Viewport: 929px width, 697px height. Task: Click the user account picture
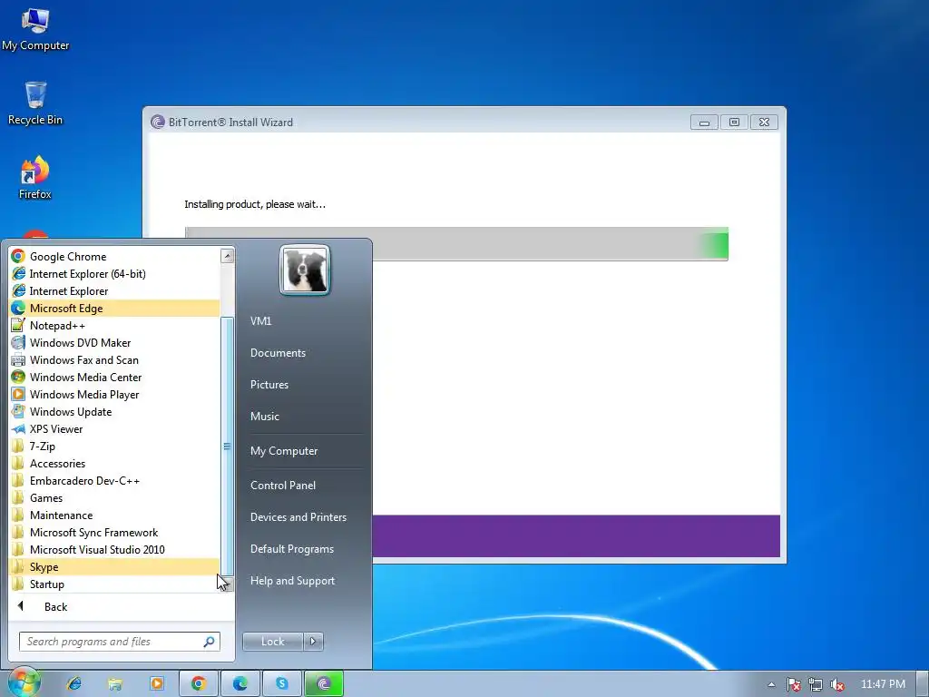click(305, 270)
